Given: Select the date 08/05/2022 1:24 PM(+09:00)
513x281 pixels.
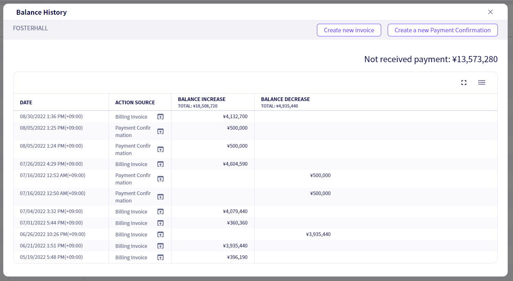Looking at the screenshot, I should (51, 146).
